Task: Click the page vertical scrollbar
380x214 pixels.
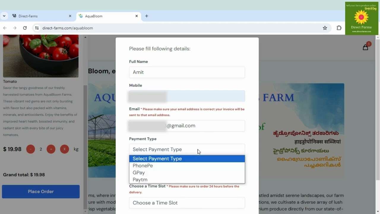Action: point(378,109)
